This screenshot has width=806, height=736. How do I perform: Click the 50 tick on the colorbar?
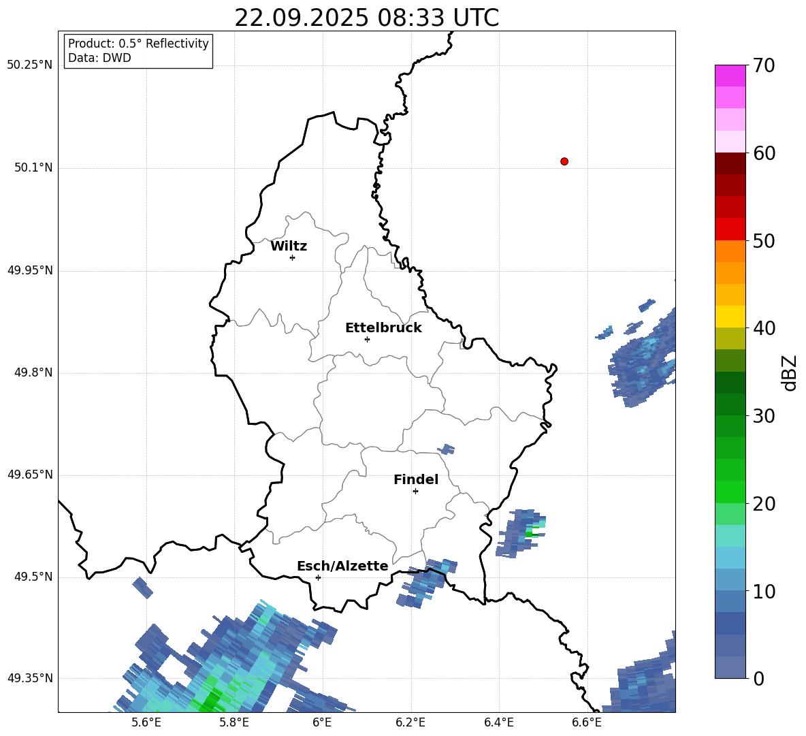764,240
